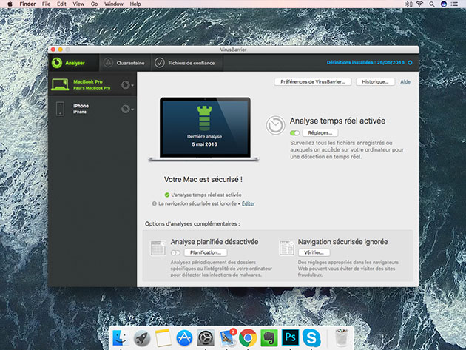
Task: Click Définitions installées date text
Action: (365, 62)
